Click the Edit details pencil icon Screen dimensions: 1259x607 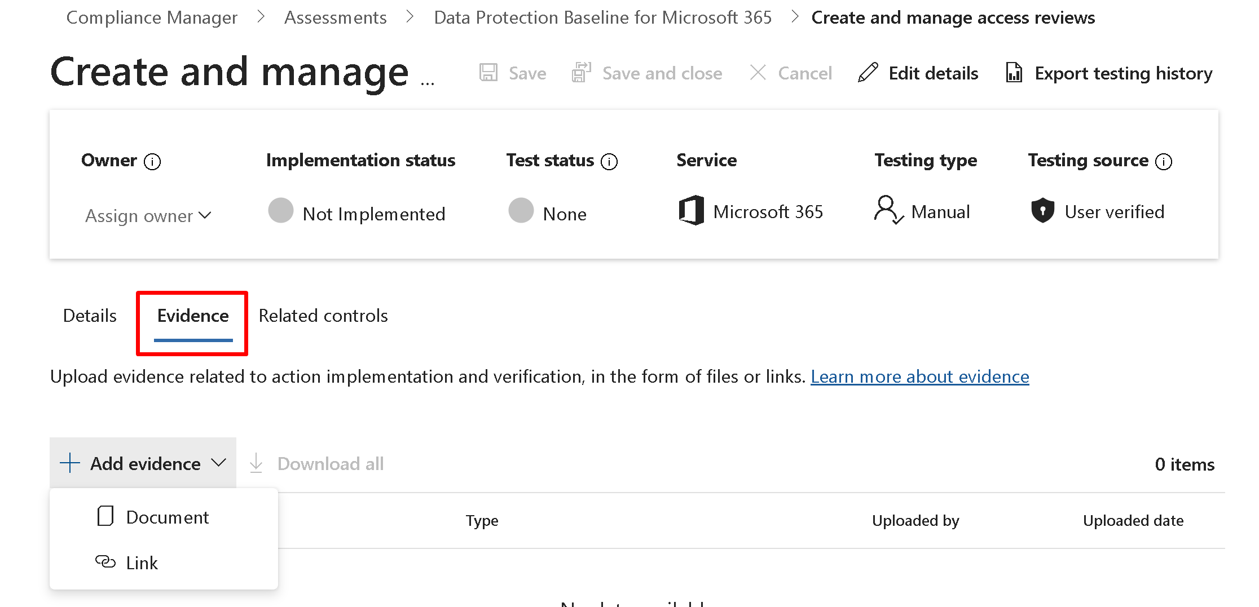pyautogui.click(x=868, y=73)
